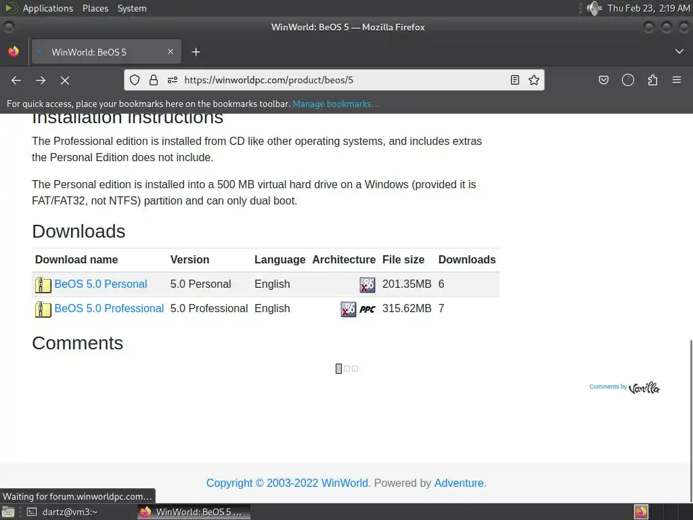This screenshot has width=693, height=520.
Task: Open the System menu
Action: coord(132,8)
